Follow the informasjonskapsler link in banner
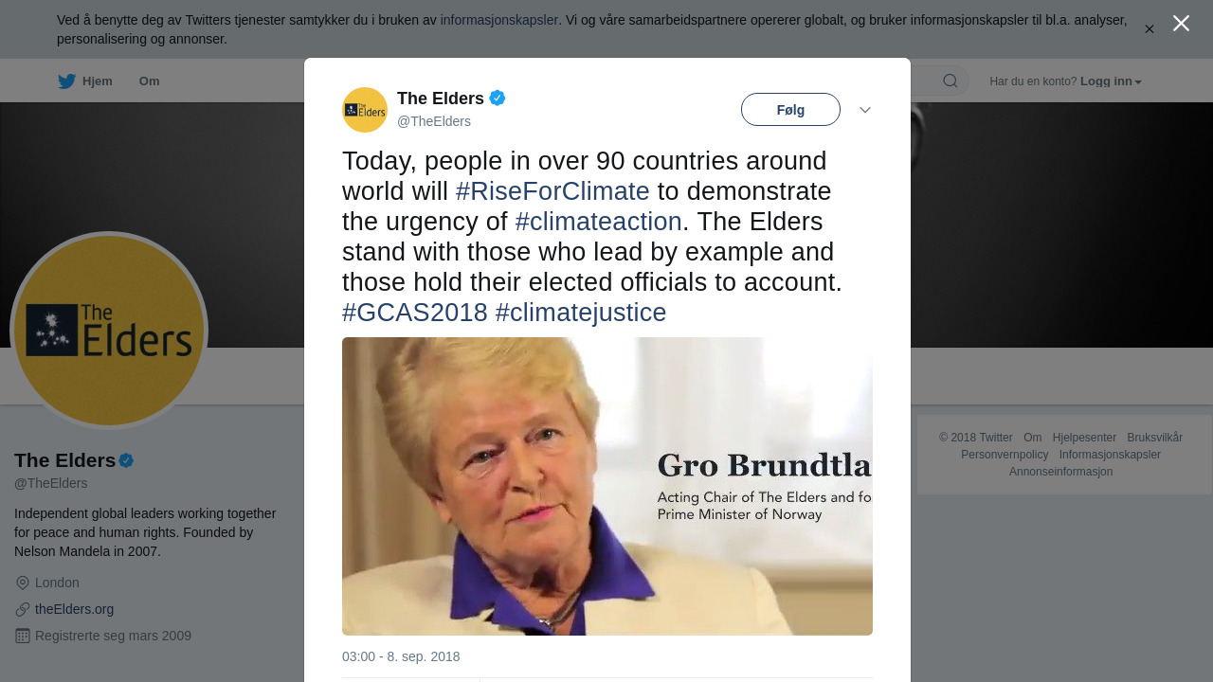 tap(498, 20)
